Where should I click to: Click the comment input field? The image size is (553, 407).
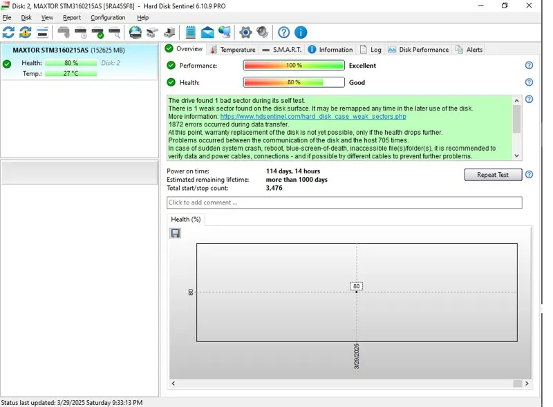tap(344, 202)
